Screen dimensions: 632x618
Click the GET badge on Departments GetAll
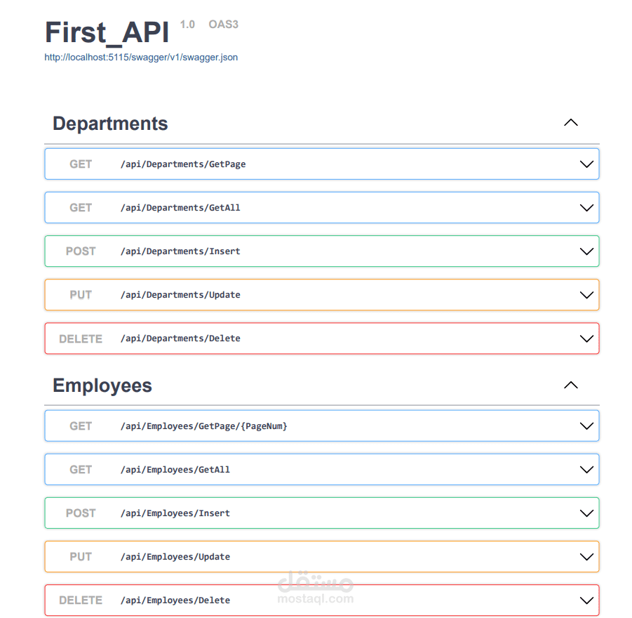(x=80, y=207)
